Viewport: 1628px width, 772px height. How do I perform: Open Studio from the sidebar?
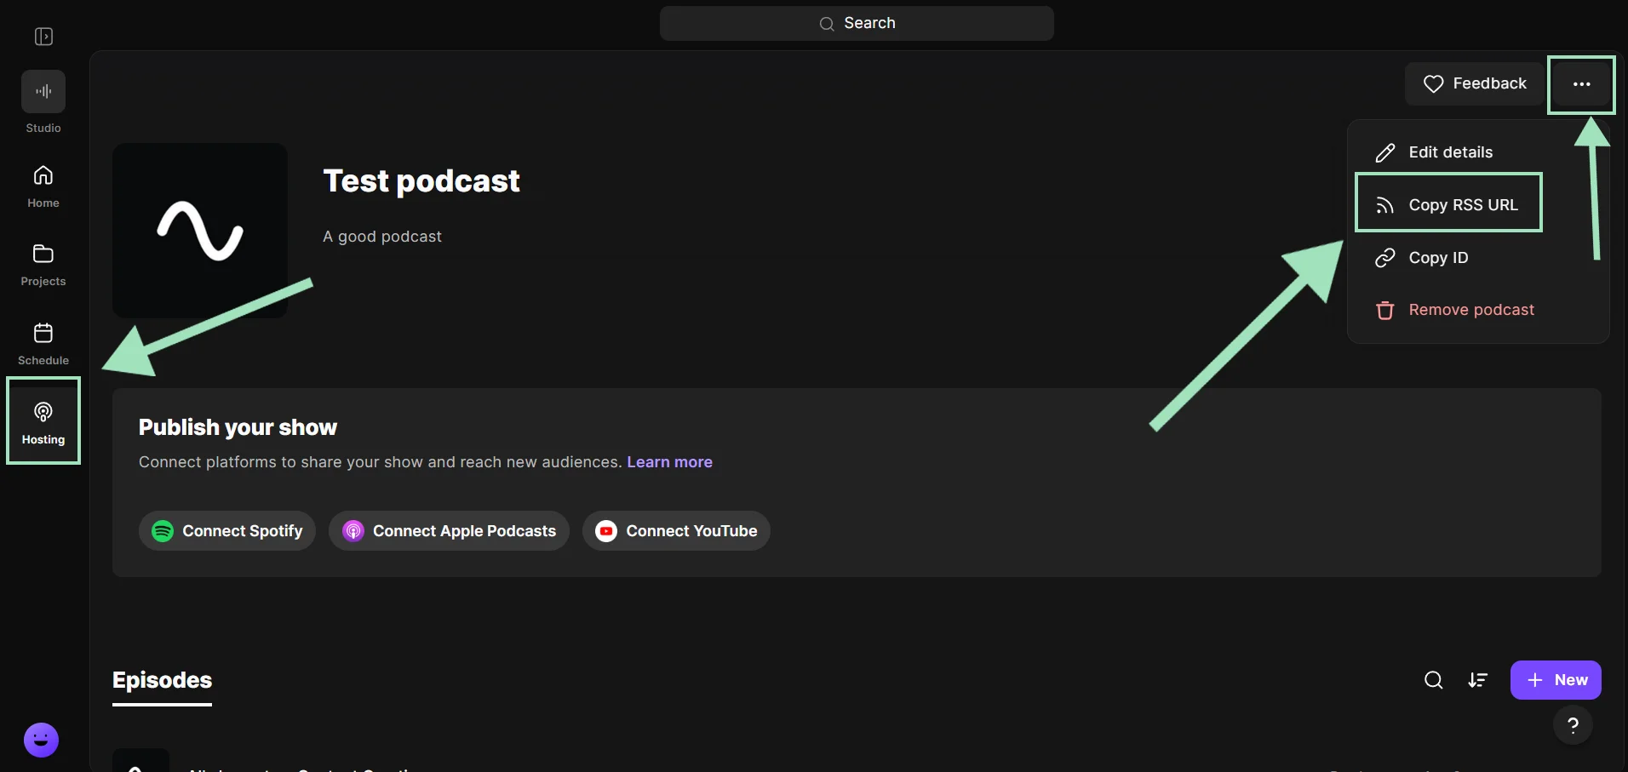pyautogui.click(x=43, y=102)
